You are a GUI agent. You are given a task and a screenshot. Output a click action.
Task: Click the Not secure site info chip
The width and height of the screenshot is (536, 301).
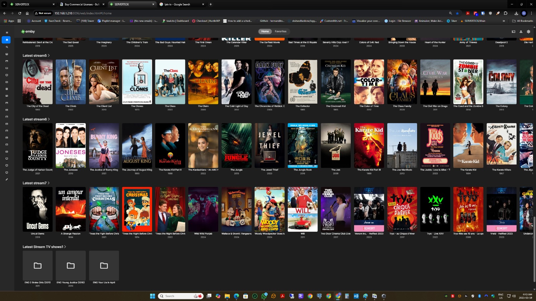pos(43,13)
